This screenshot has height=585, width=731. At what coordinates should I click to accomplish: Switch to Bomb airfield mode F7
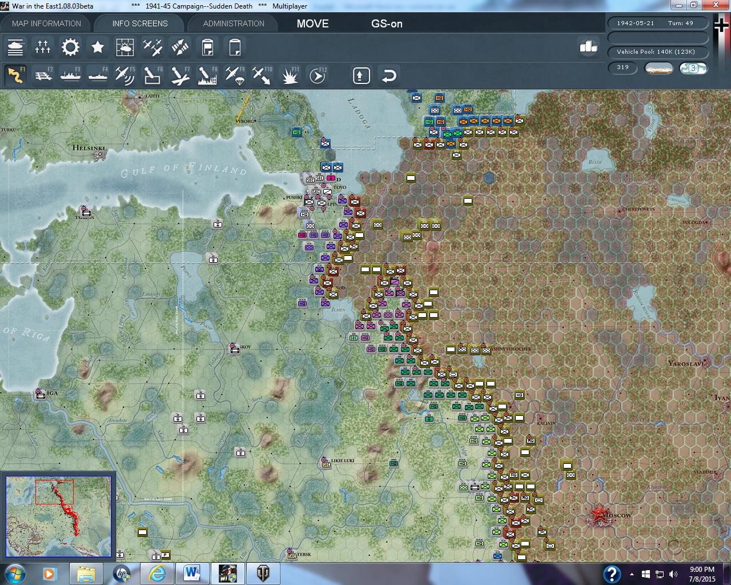180,75
